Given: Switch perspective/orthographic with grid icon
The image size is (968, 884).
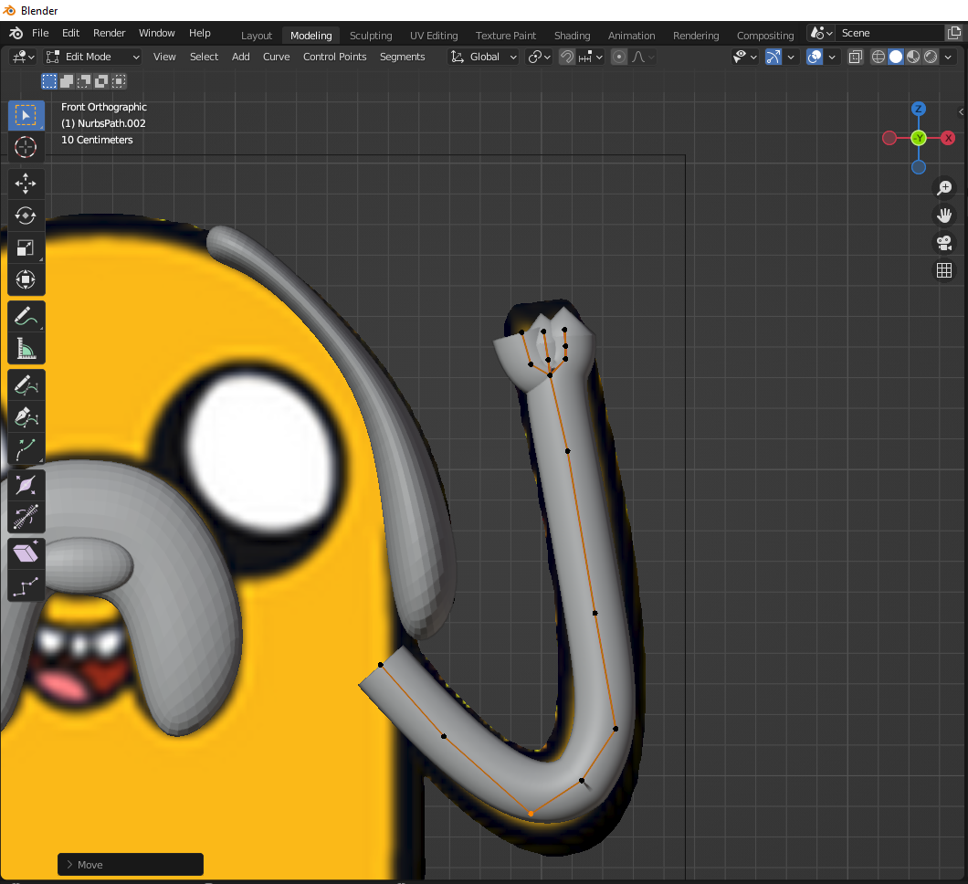Looking at the screenshot, I should tap(944, 270).
